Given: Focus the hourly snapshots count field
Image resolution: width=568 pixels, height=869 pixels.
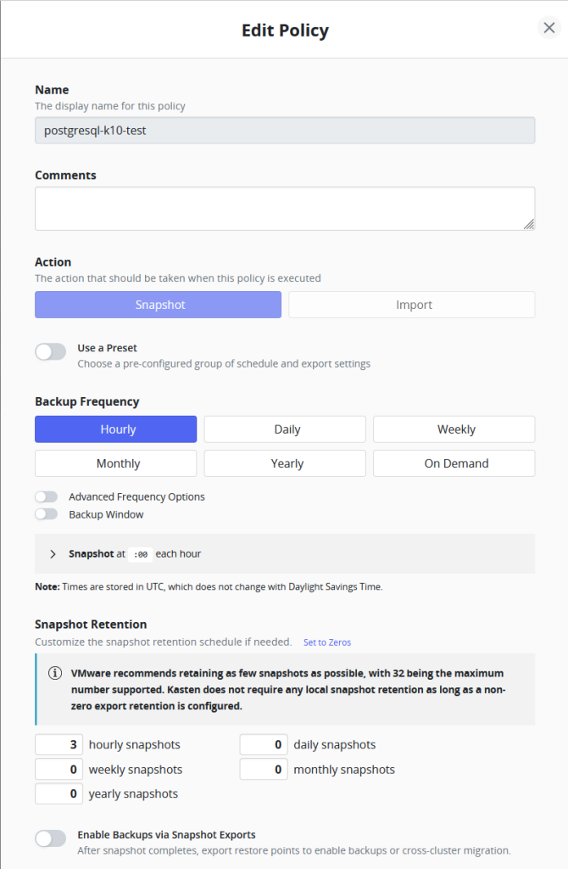Looking at the screenshot, I should point(59,745).
